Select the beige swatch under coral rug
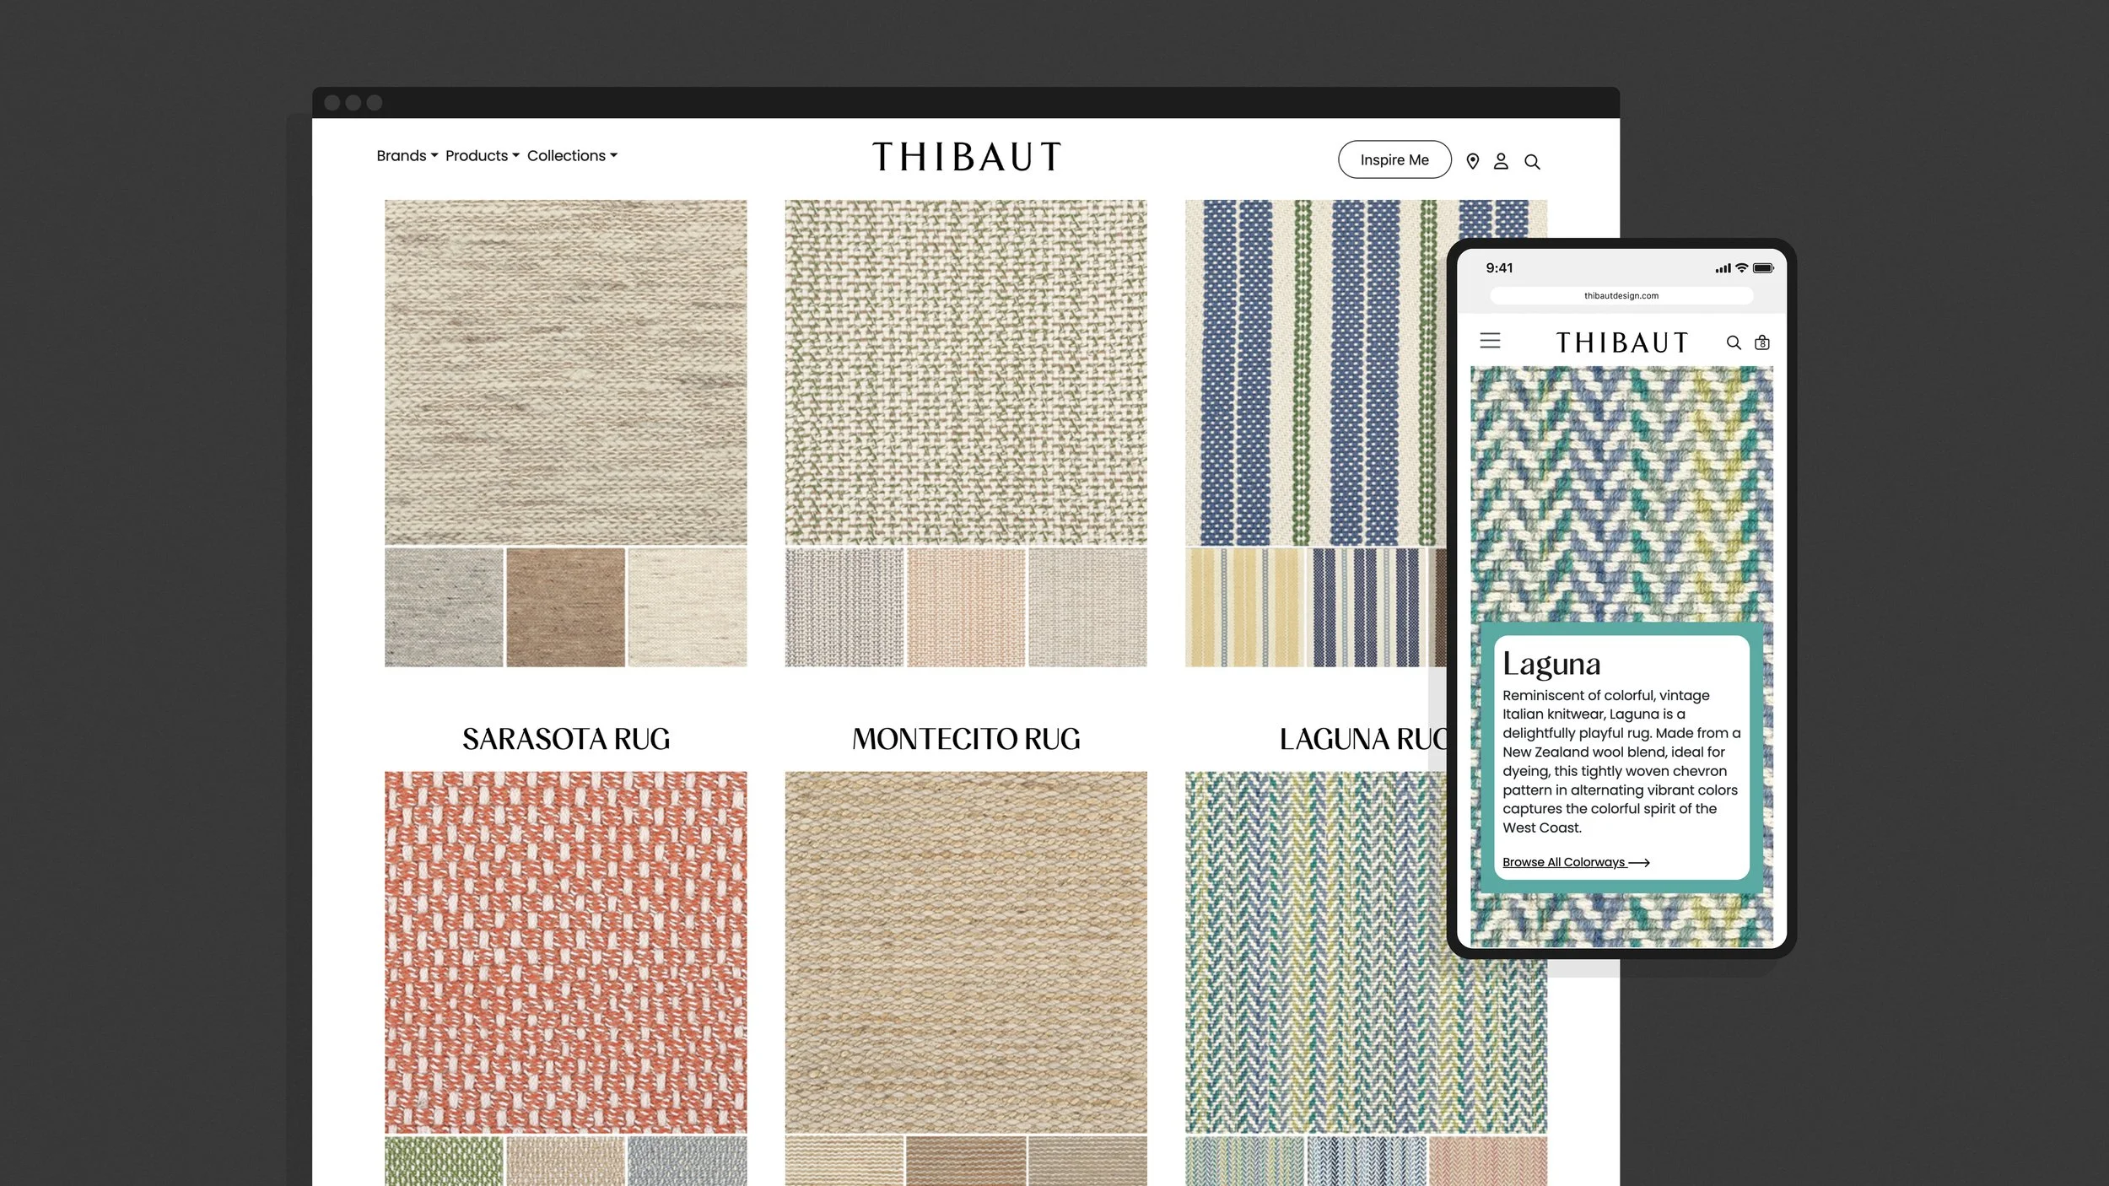This screenshot has height=1186, width=2109. [x=565, y=1162]
